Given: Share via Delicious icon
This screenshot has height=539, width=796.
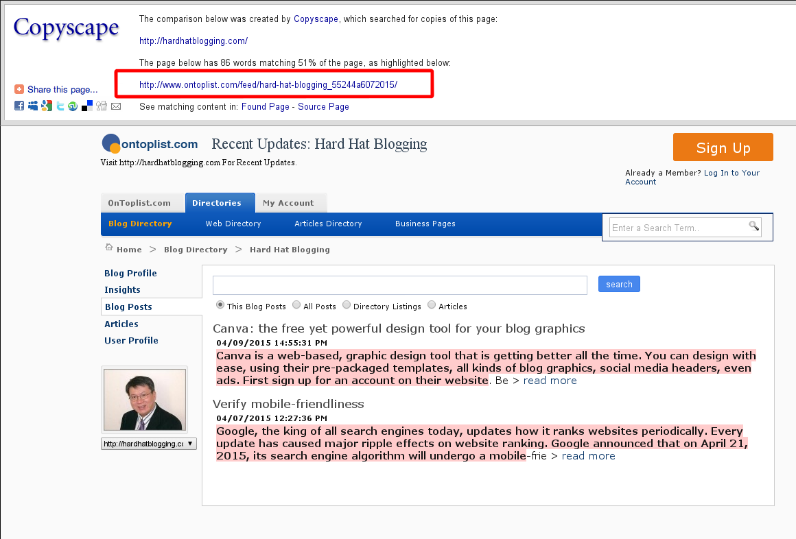Looking at the screenshot, I should (x=87, y=106).
